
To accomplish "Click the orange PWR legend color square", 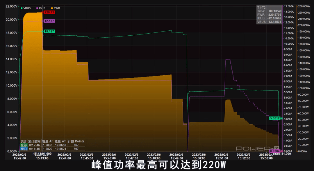I will click(52, 8).
